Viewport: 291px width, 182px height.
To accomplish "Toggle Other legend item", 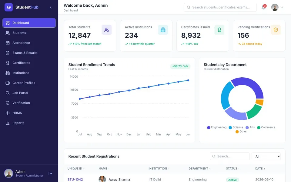I will click(241, 131).
